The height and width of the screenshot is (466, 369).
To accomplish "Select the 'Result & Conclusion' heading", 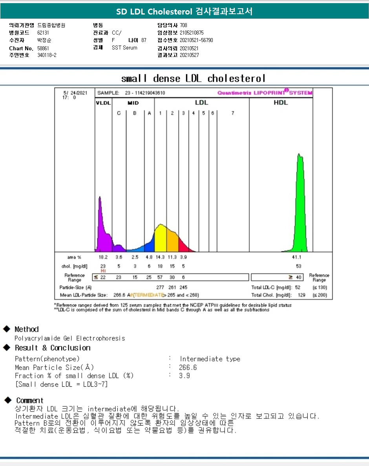I will (x=53, y=348).
